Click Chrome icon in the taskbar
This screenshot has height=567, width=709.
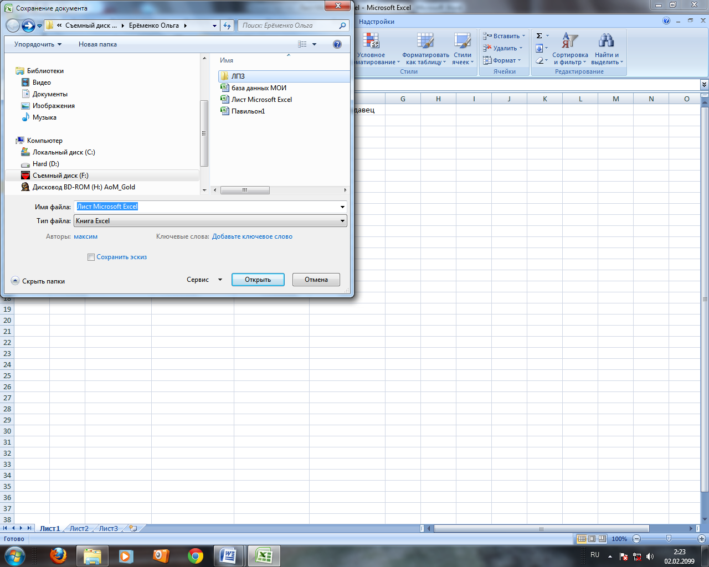point(196,556)
